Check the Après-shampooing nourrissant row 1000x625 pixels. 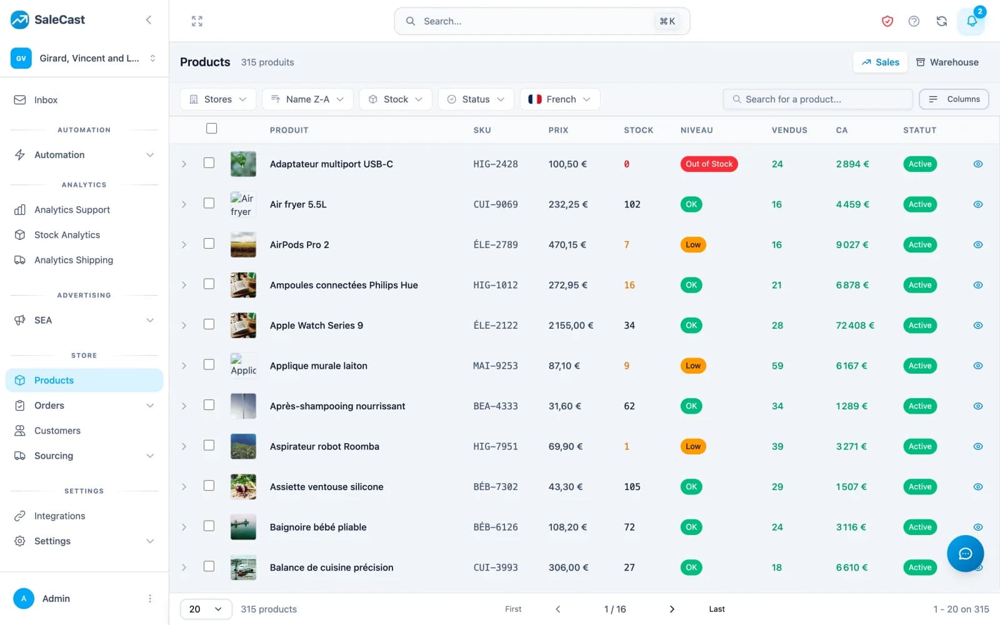209,405
